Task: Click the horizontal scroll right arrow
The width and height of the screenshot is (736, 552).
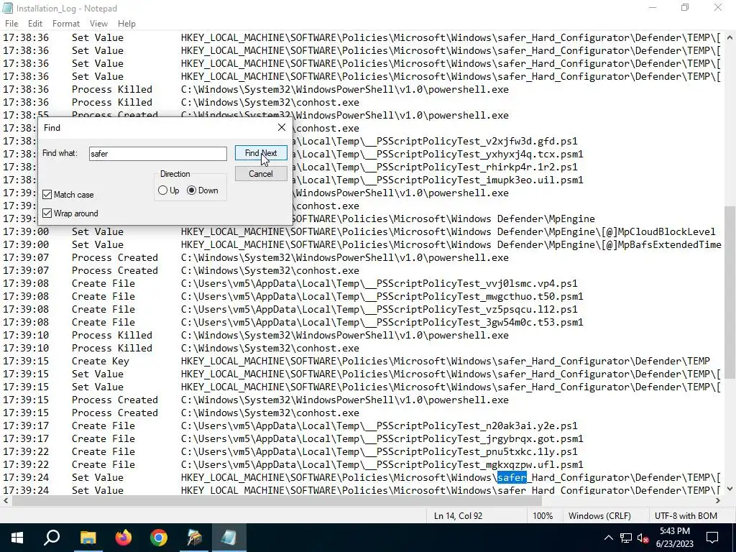Action: point(719,500)
